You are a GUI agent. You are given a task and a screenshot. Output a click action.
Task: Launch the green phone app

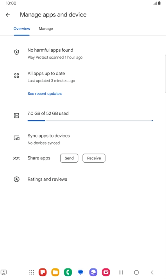(x=68, y=272)
